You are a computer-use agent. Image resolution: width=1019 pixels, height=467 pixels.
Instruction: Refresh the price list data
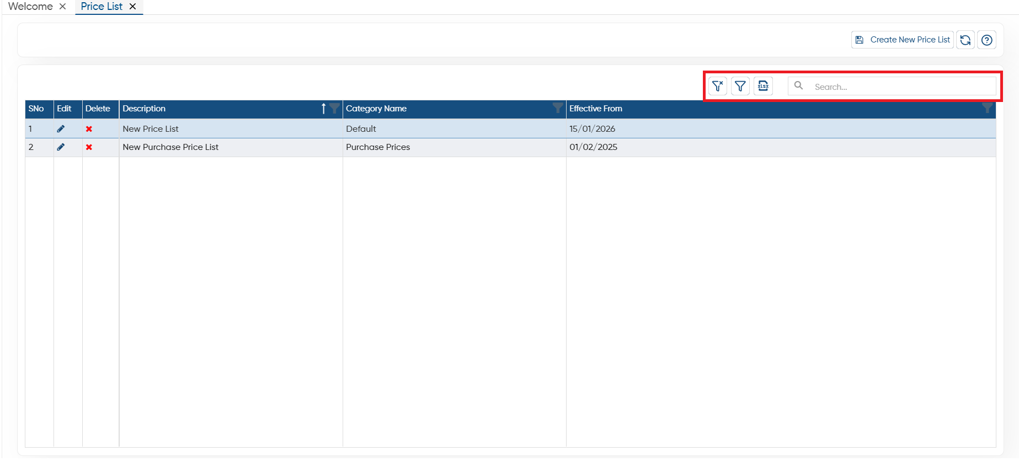965,40
